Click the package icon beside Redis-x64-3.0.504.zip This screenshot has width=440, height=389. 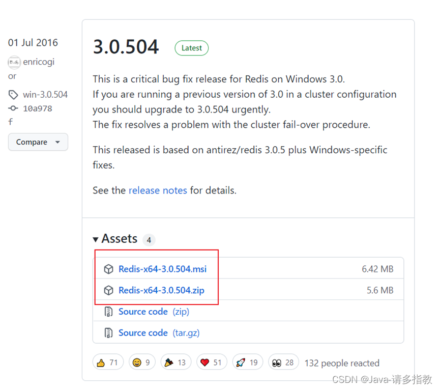[x=108, y=290]
